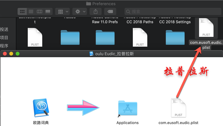Click the Edit Tags button
The width and height of the screenshot is (223, 126).
[110, 11]
